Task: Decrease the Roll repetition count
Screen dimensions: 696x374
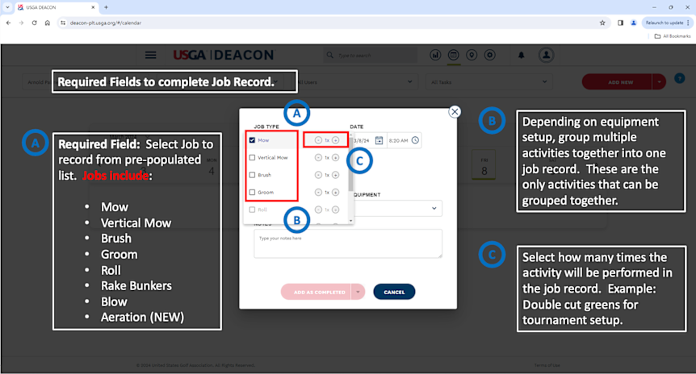Action: (318, 210)
